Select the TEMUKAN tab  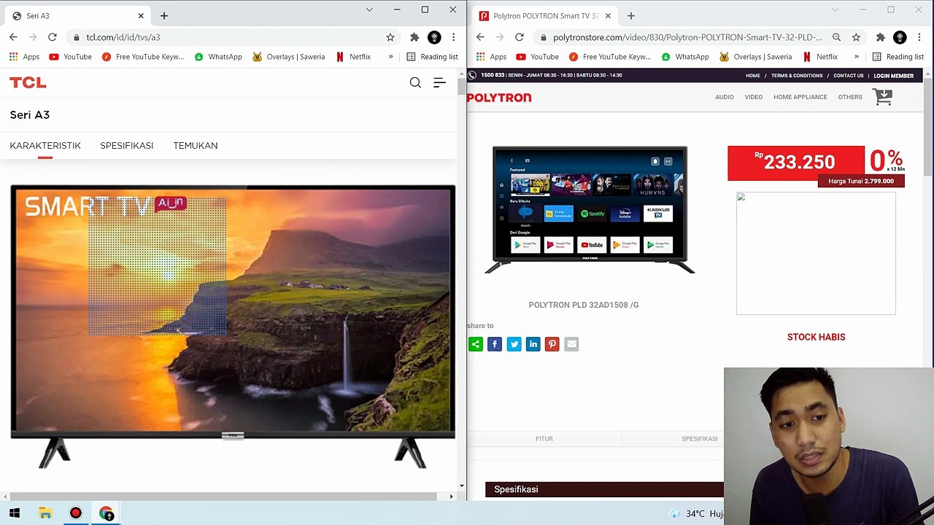196,146
